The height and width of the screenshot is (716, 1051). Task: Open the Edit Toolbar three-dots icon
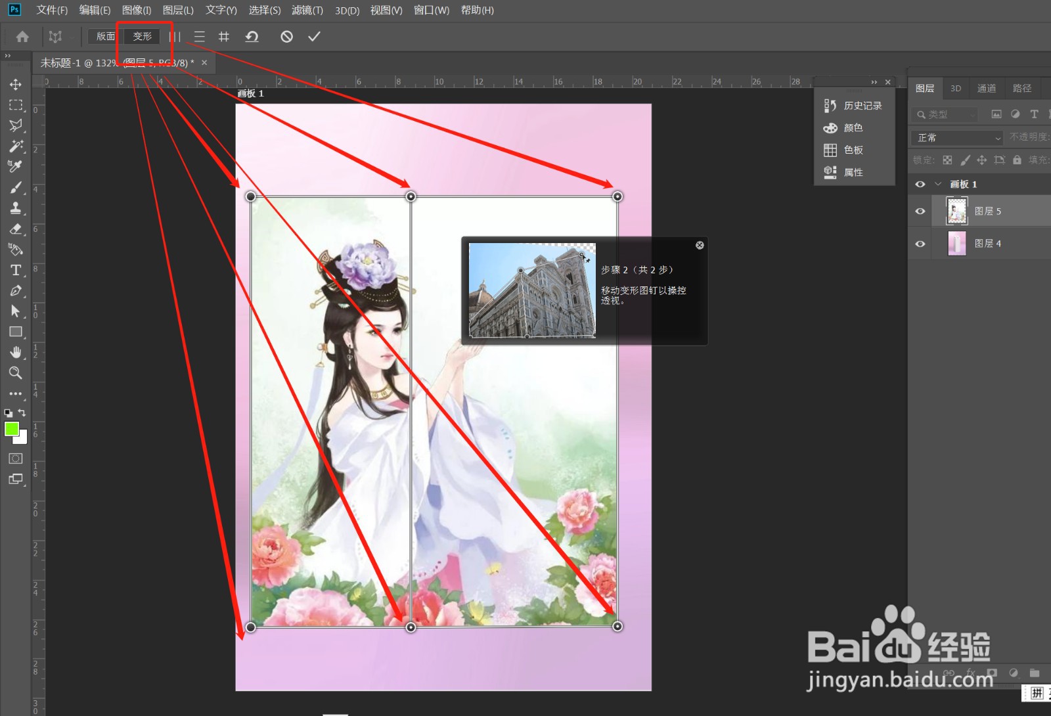(x=16, y=393)
